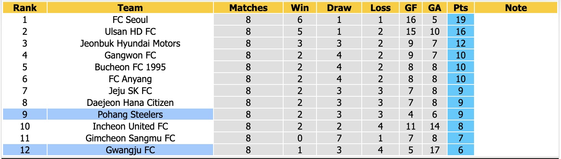Viewport: 561px width, 159px height.
Task: Click the GA column header
Action: click(435, 8)
